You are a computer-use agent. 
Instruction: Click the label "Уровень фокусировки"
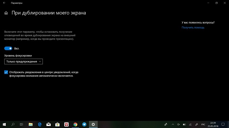[18, 56]
